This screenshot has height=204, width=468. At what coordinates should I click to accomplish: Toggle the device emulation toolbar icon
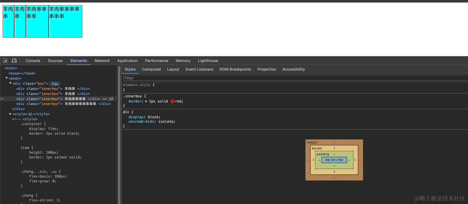(14, 61)
